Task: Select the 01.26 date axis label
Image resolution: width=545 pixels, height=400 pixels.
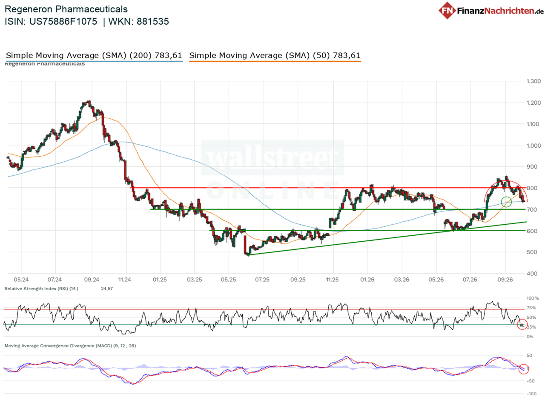Action: [367, 279]
